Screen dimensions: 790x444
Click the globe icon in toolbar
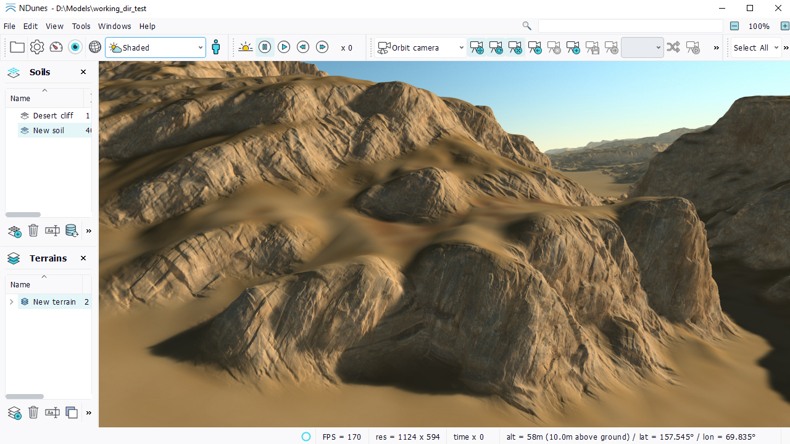(95, 47)
